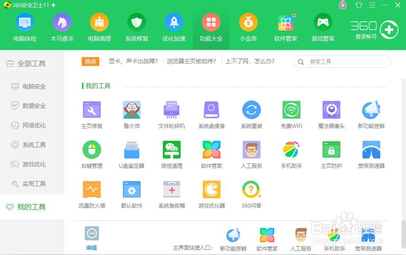Select 电脑安全 category
Screen dimensions: 406x255
(x=32, y=86)
